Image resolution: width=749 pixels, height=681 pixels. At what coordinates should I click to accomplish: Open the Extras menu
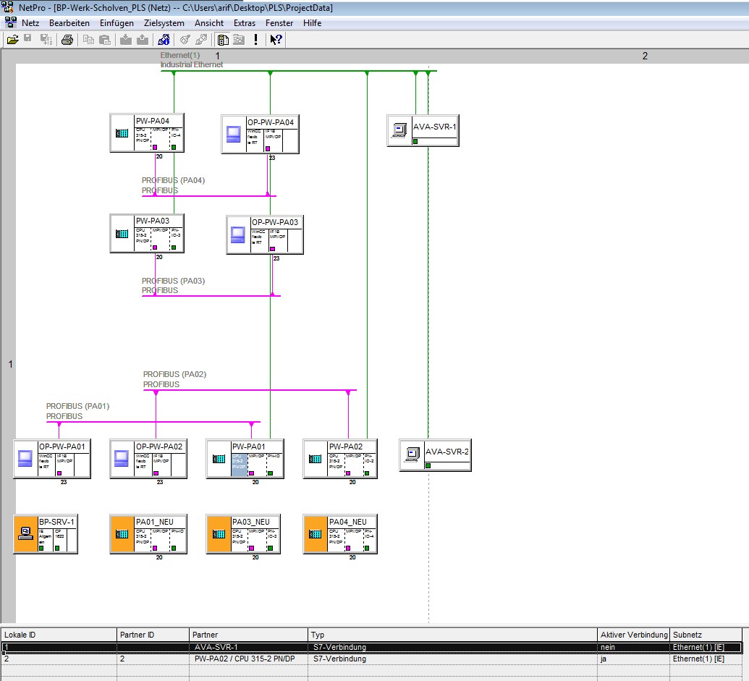[x=244, y=23]
